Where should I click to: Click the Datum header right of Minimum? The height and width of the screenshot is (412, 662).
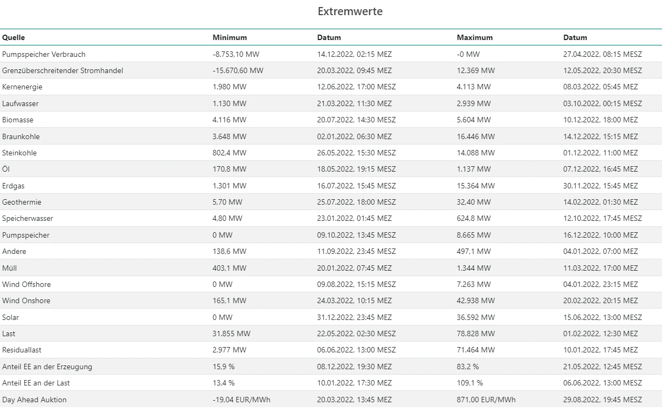click(329, 38)
